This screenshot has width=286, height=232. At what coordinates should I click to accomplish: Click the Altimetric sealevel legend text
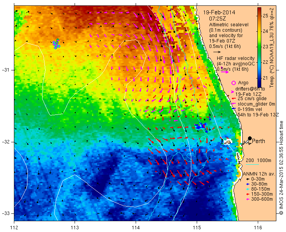pyautogui.click(x=229, y=25)
